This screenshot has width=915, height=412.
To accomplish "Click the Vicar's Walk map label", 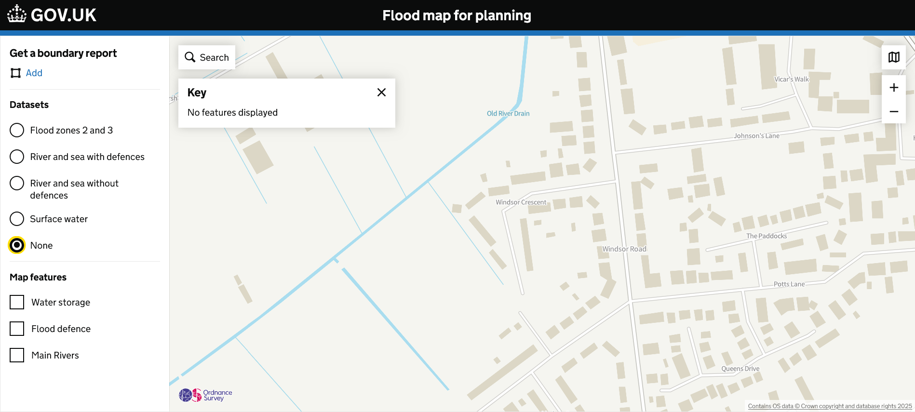I will point(792,80).
